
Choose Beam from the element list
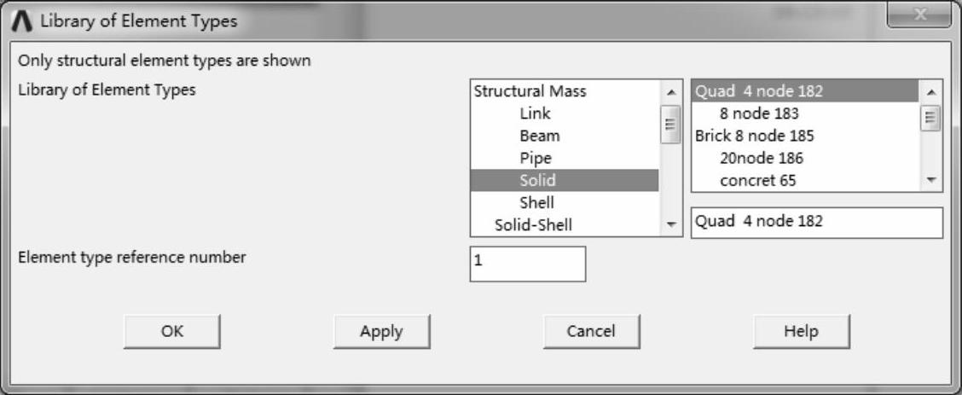coord(539,136)
